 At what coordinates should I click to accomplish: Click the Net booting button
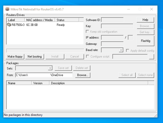(34, 57)
